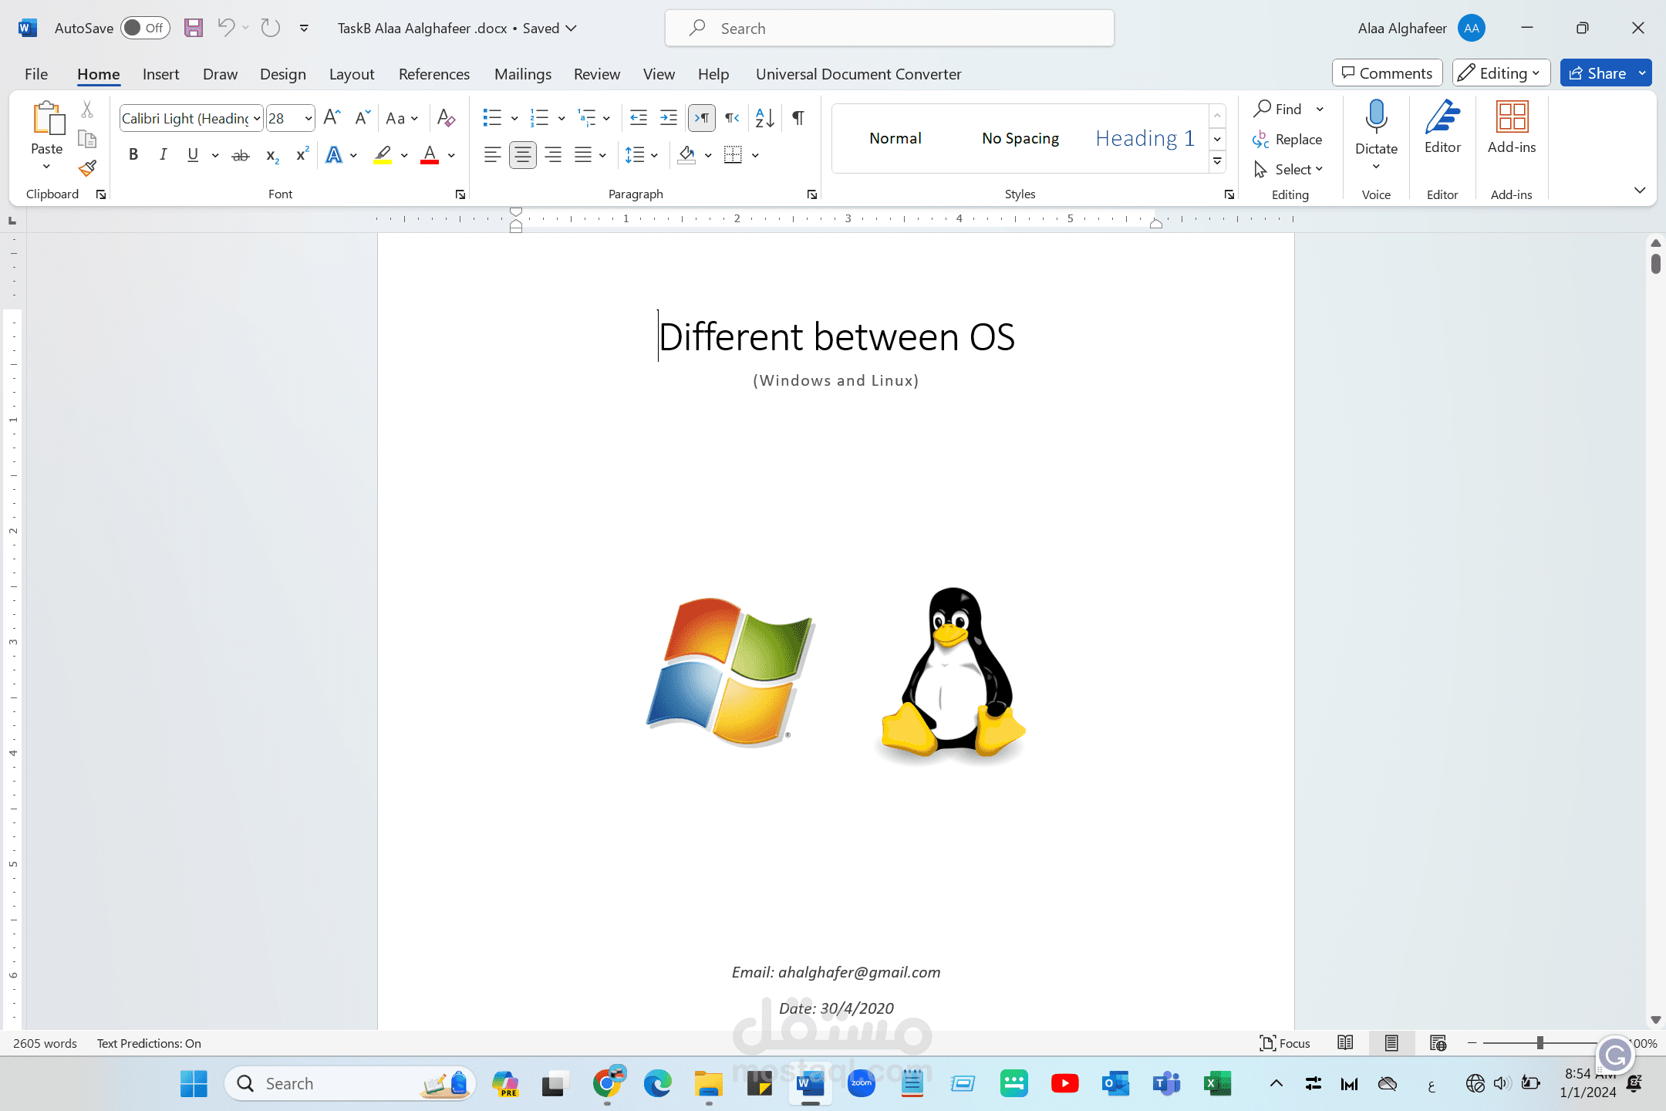
Task: Toggle subscript formatting
Action: point(271,155)
